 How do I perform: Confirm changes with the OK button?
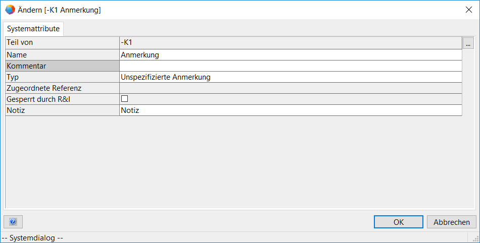pyautogui.click(x=399, y=222)
